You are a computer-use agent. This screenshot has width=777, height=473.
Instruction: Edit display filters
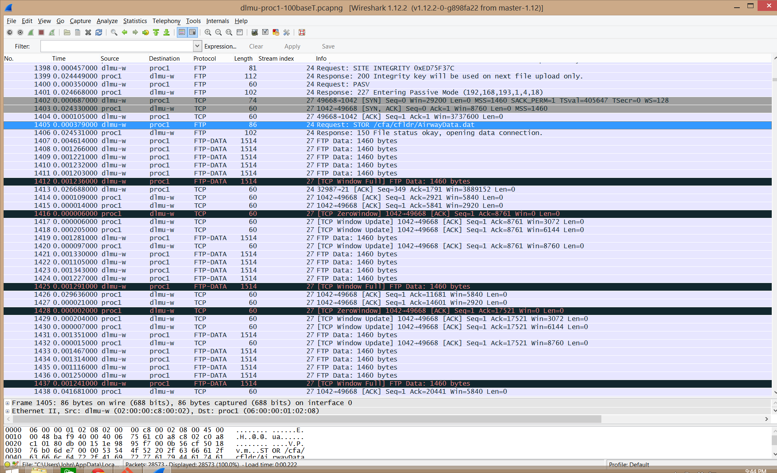tap(265, 32)
